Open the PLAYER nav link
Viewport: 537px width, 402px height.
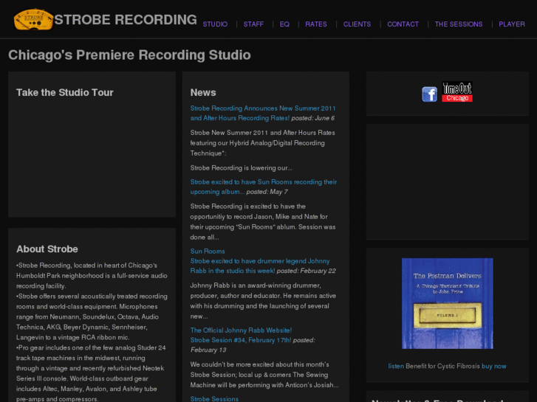click(512, 24)
